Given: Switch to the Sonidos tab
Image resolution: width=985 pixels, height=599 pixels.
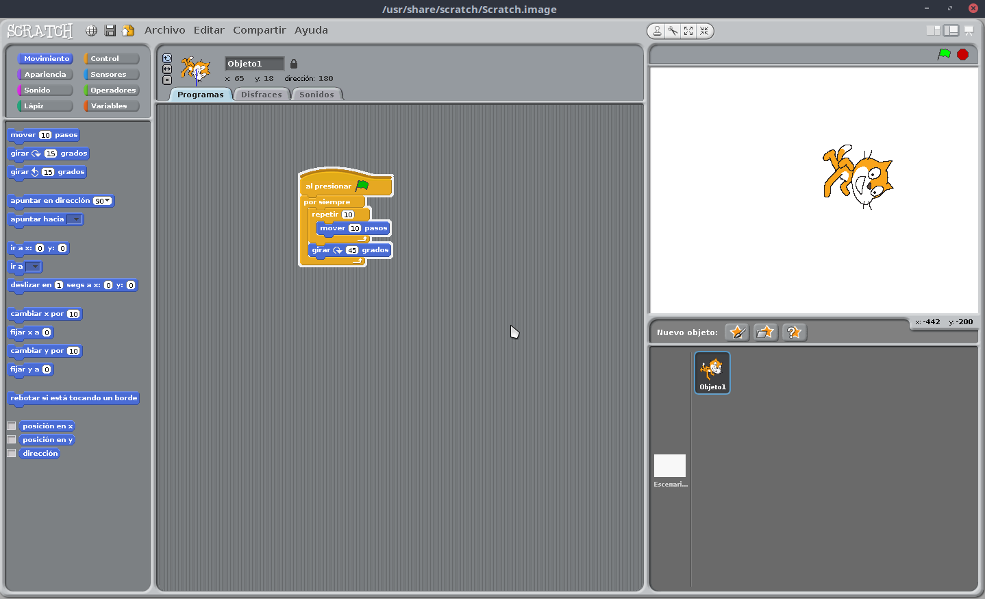Looking at the screenshot, I should (316, 95).
